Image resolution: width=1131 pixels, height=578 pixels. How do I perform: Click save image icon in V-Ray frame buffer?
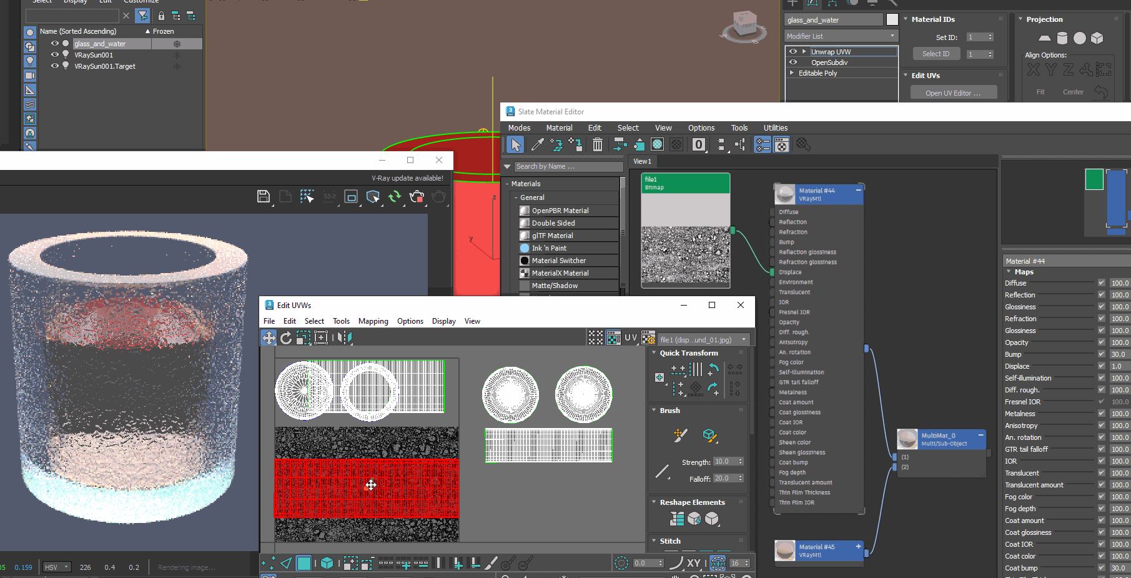264,197
